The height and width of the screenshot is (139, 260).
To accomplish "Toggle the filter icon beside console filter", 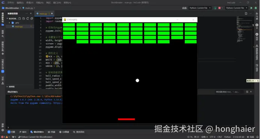I will pyautogui.click(x=247, y=92).
